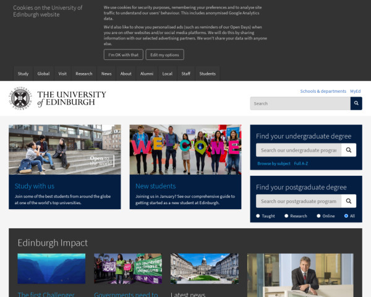This screenshot has height=297, width=371.
Task: Open the Study navigation tab
Action: 23,74
